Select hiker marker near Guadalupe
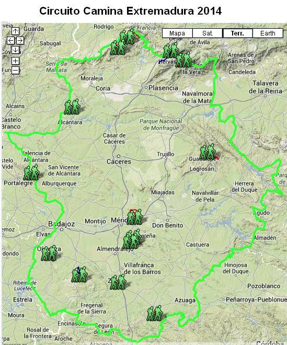 click(208, 152)
